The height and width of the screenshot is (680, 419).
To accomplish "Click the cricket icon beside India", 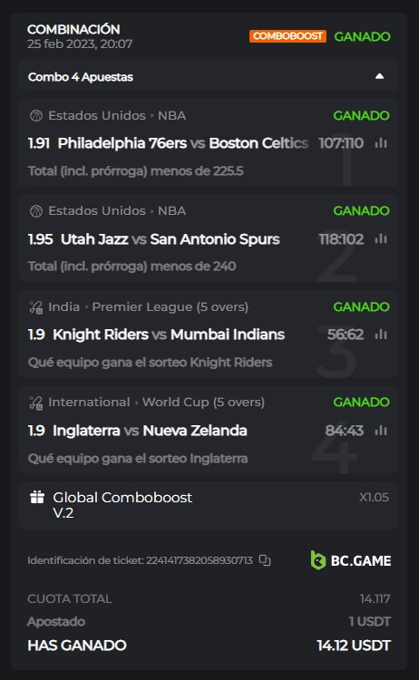I will 36,307.
